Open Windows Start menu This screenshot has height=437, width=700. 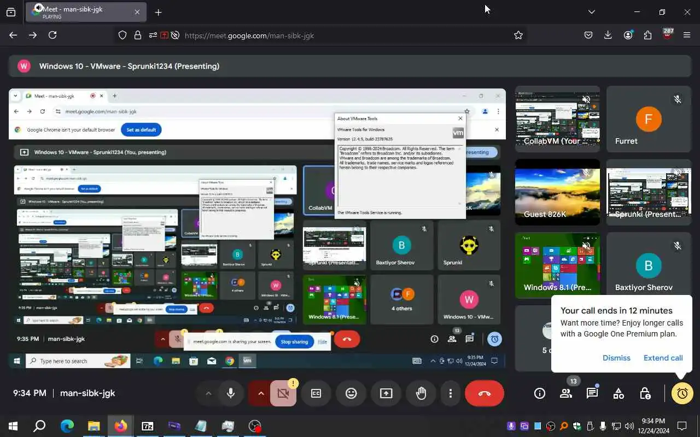pyautogui.click(x=13, y=426)
